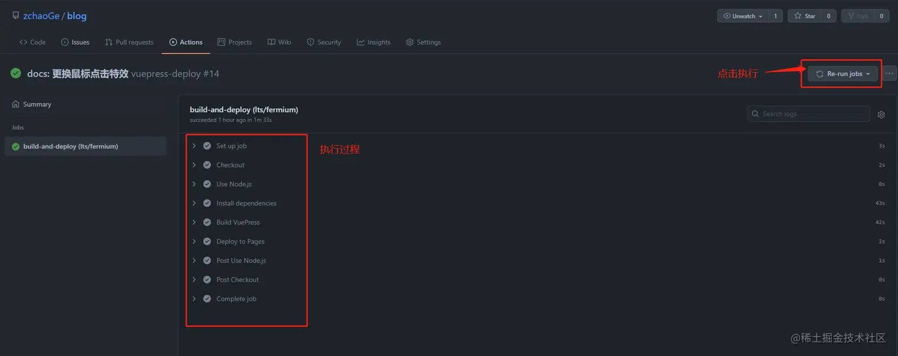
Task: Click the Deploy to Pages success checkmark
Action: pyautogui.click(x=207, y=241)
